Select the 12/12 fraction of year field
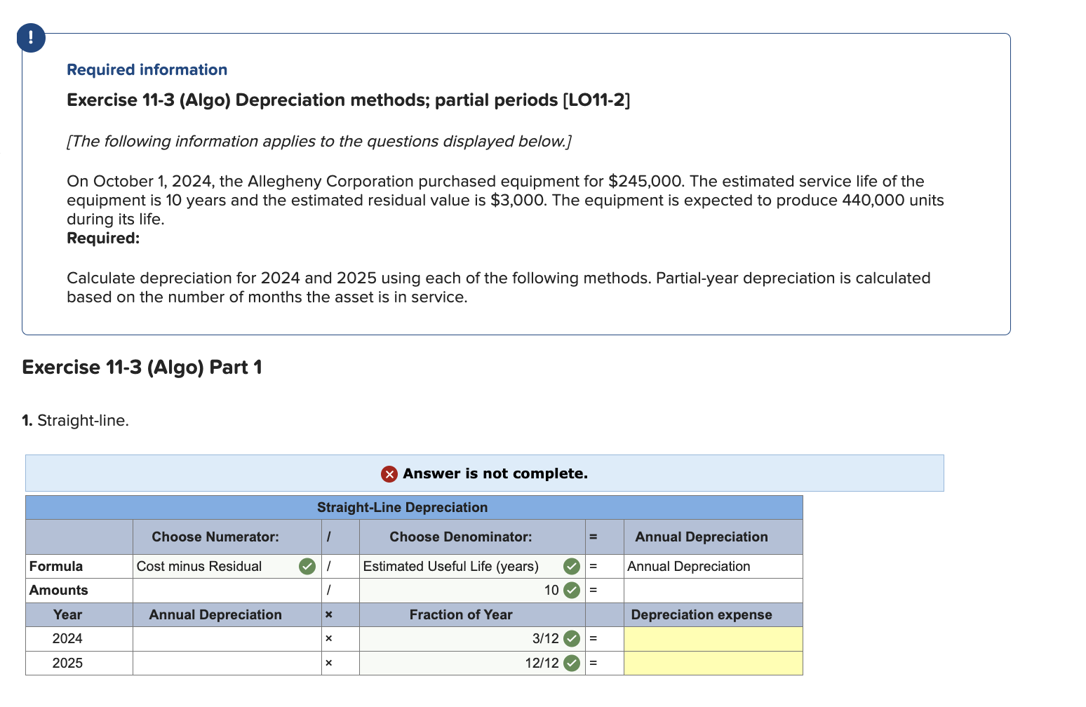Screen dimensions: 1086x707 [x=472, y=663]
